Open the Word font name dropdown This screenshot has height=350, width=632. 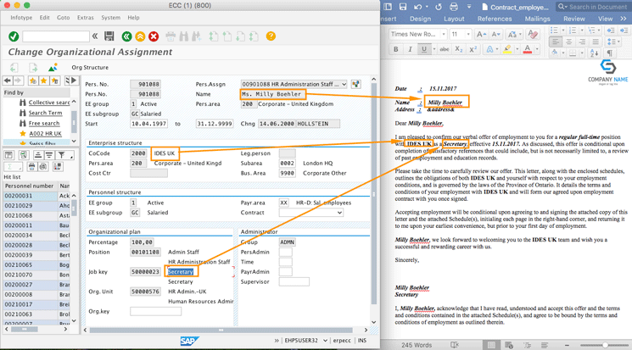(444, 34)
